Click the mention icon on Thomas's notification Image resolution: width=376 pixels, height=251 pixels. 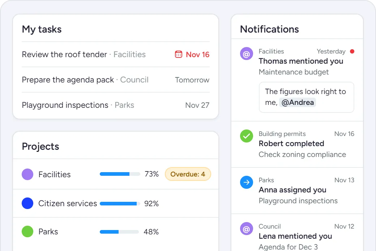pos(247,54)
